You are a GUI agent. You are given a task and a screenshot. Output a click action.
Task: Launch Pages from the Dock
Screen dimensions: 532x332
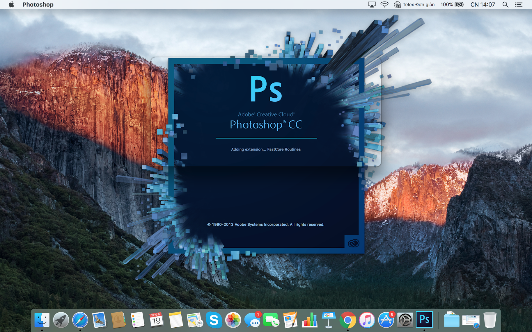pos(290,320)
